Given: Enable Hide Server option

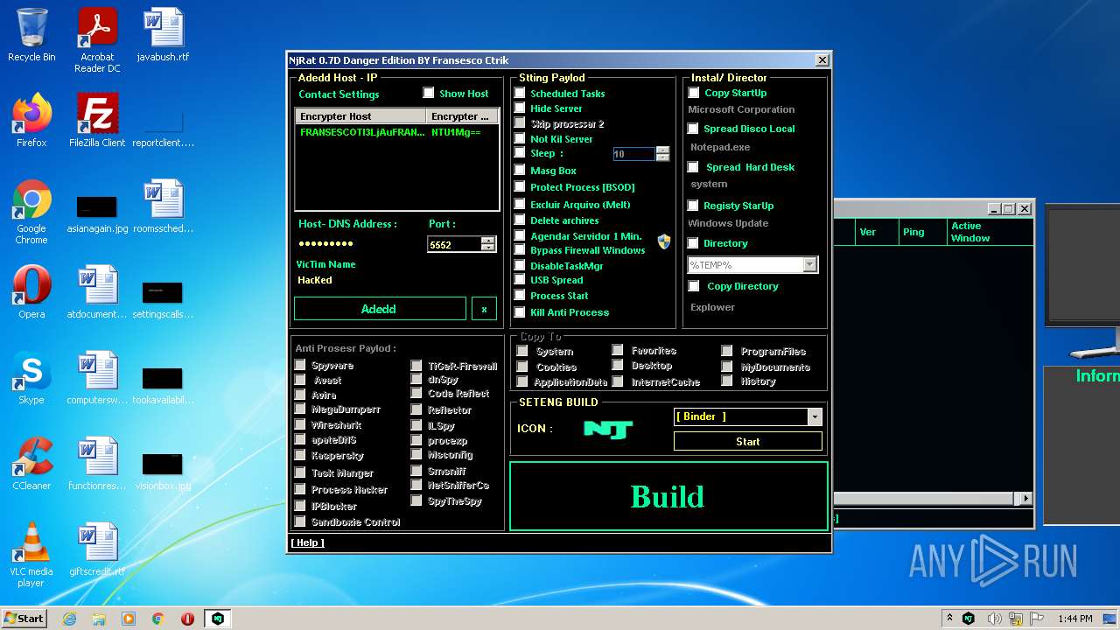Looking at the screenshot, I should coord(520,108).
